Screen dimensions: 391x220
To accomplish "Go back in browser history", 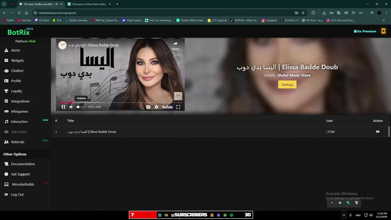I will coord(4,13).
